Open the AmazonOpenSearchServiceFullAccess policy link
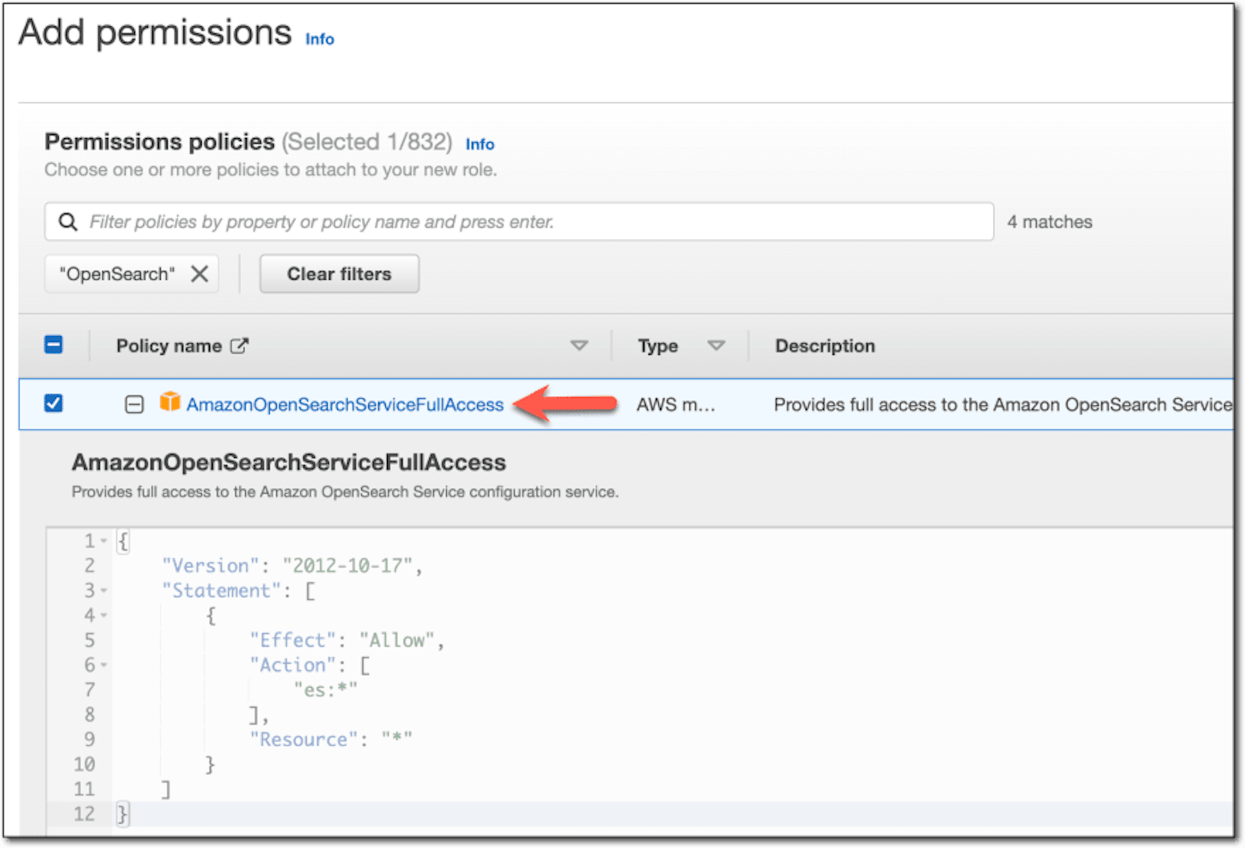Viewport: 1245px width, 848px height. point(345,405)
